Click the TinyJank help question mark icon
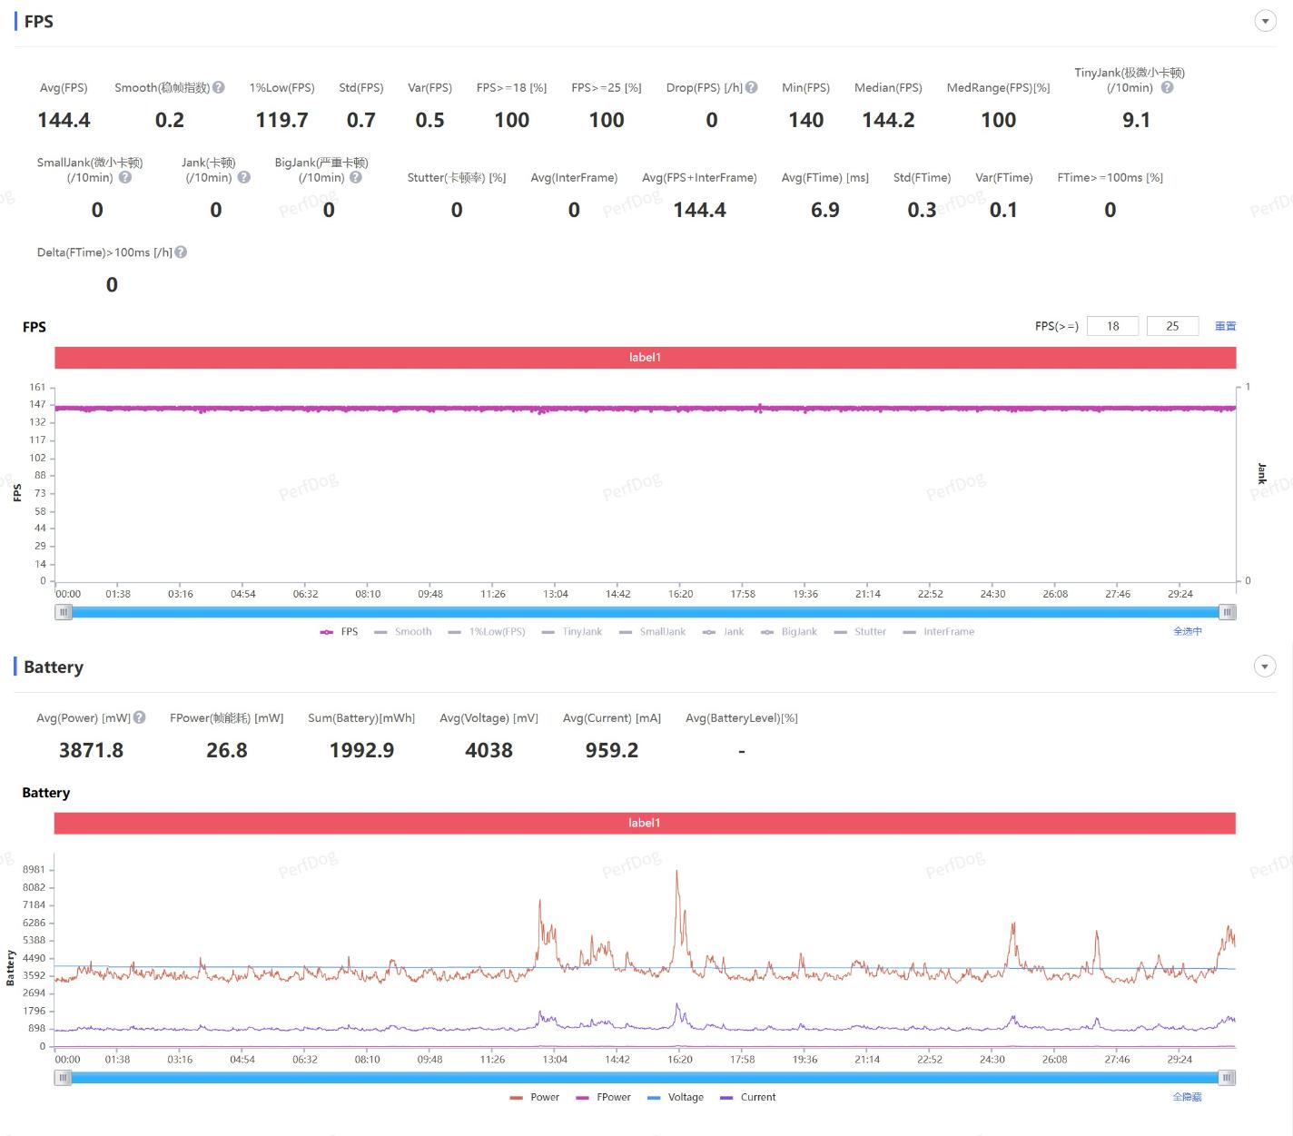The height and width of the screenshot is (1136, 1293). (1167, 88)
